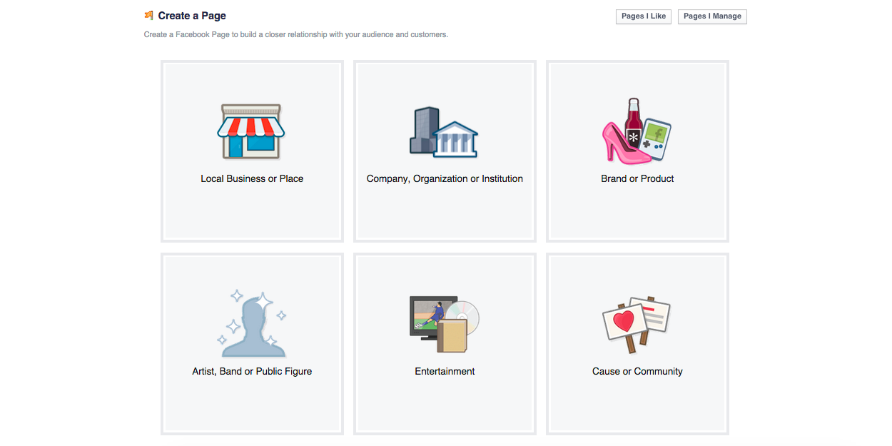
Task: Click the description text about building a closer relationship
Action: [296, 34]
